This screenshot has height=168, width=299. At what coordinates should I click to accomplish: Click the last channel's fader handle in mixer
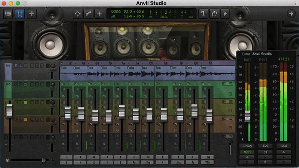pyautogui.click(x=209, y=116)
